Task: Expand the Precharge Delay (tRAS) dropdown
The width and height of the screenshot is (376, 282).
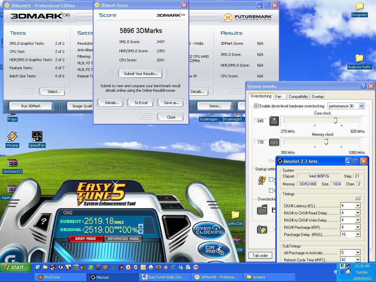Action: point(358,234)
